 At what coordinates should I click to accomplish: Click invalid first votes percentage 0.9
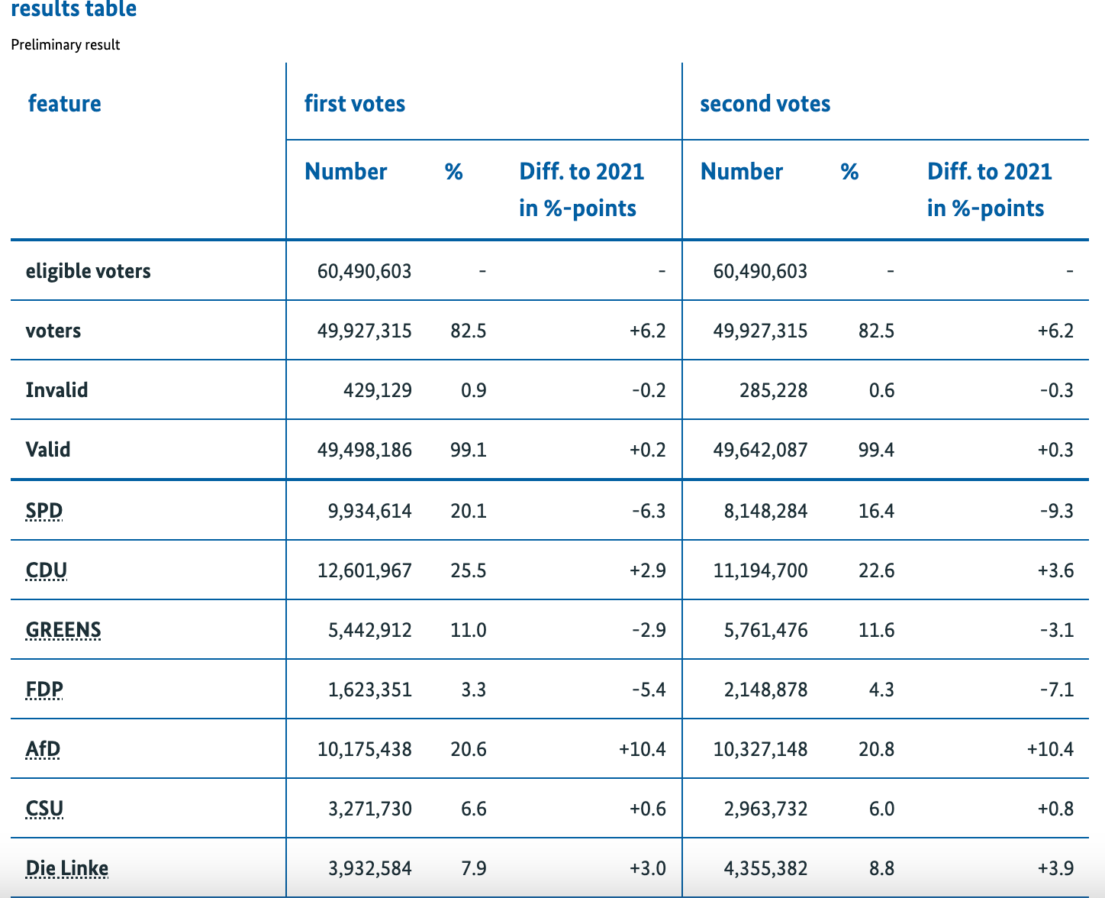(474, 390)
